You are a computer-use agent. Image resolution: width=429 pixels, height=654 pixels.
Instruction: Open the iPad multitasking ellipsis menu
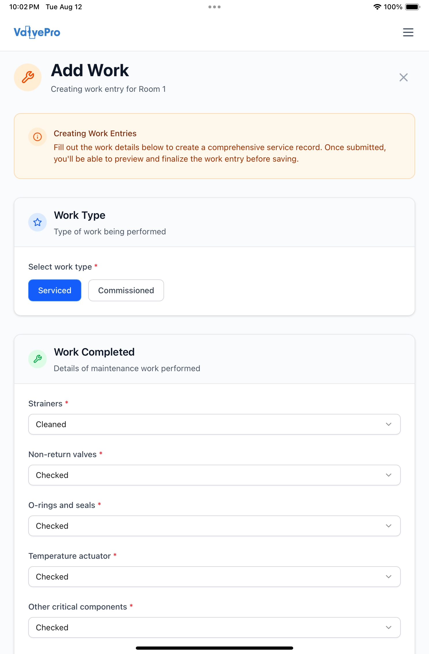click(215, 6)
